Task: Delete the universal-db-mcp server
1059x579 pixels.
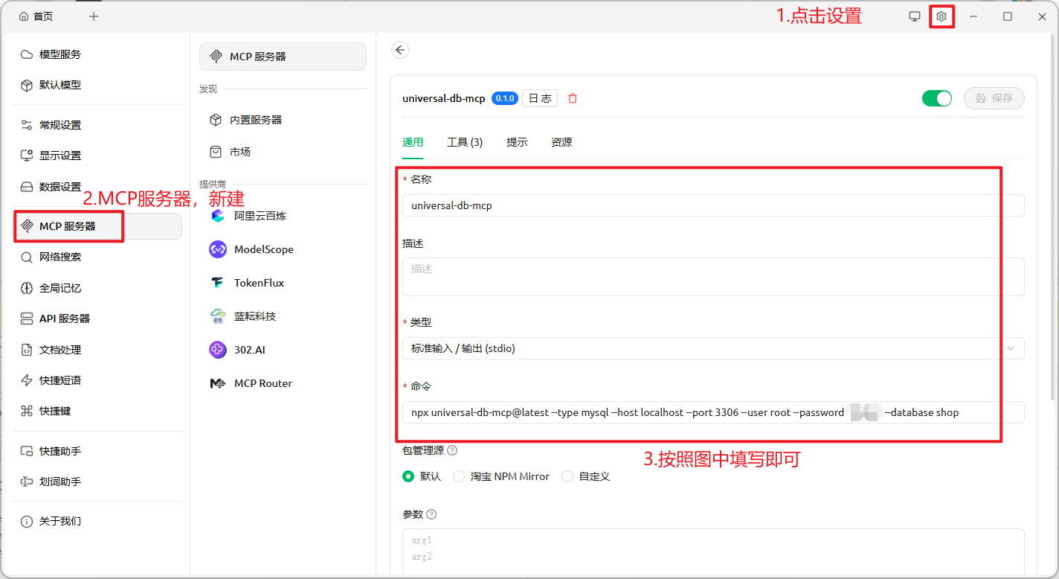Action: 572,97
